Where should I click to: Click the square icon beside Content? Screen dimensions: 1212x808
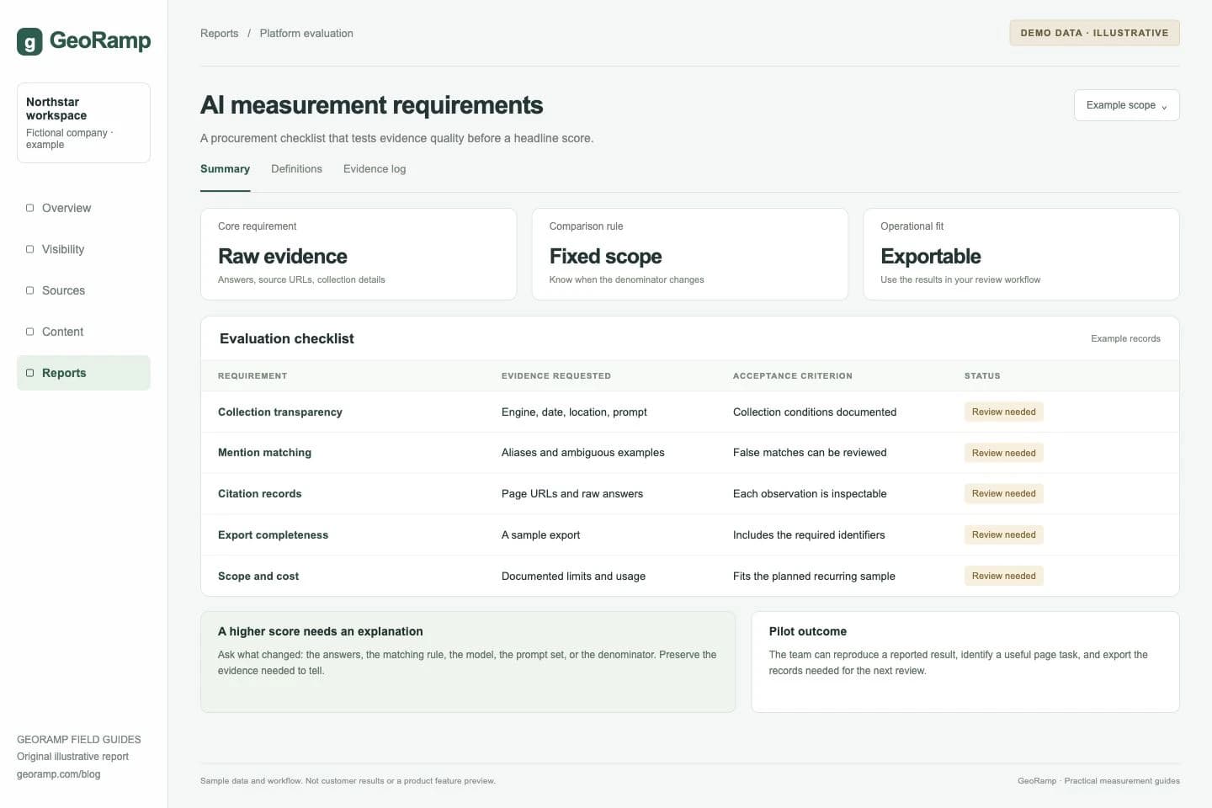coord(30,332)
